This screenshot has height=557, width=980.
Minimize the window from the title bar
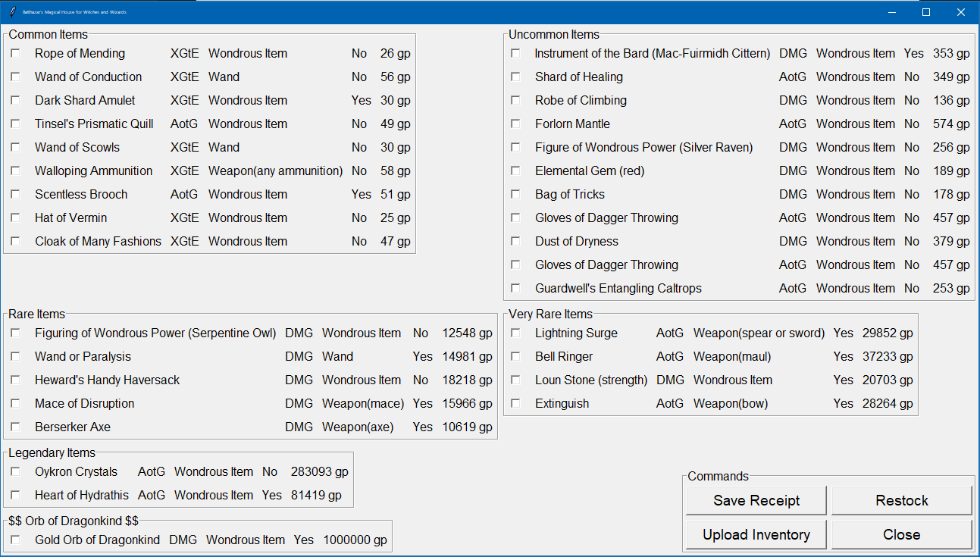891,12
